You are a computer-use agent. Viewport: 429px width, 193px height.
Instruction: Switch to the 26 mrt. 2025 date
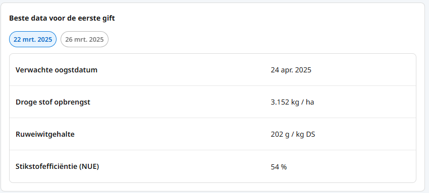point(85,39)
